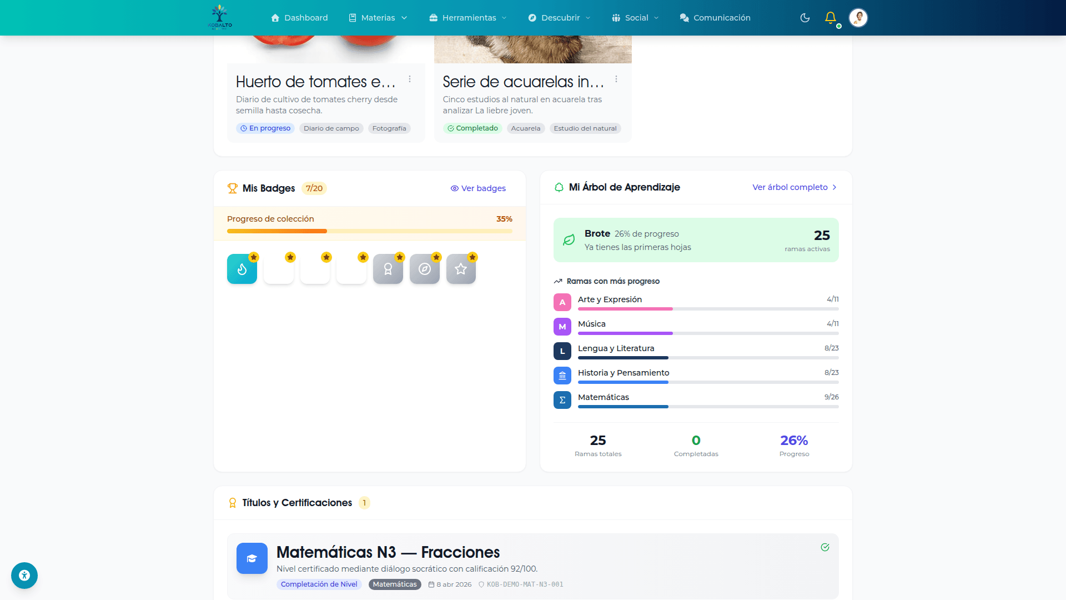Image resolution: width=1066 pixels, height=600 pixels.
Task: Open the Historia y Pensamiento branch
Action: [696, 376]
